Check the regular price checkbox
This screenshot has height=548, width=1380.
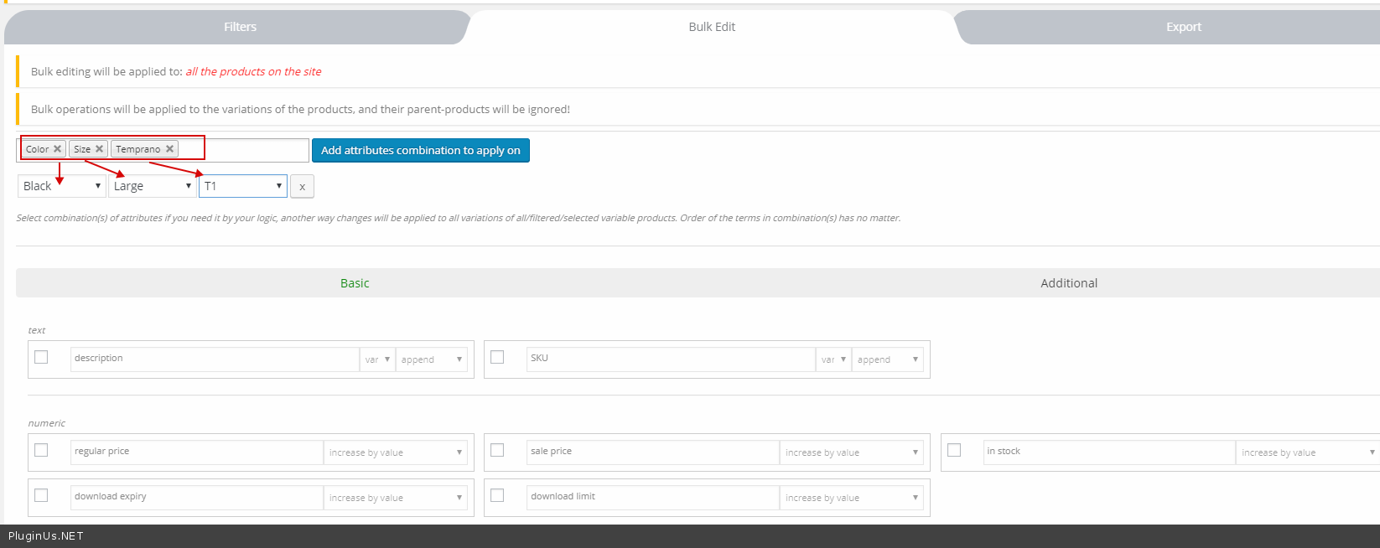point(41,451)
